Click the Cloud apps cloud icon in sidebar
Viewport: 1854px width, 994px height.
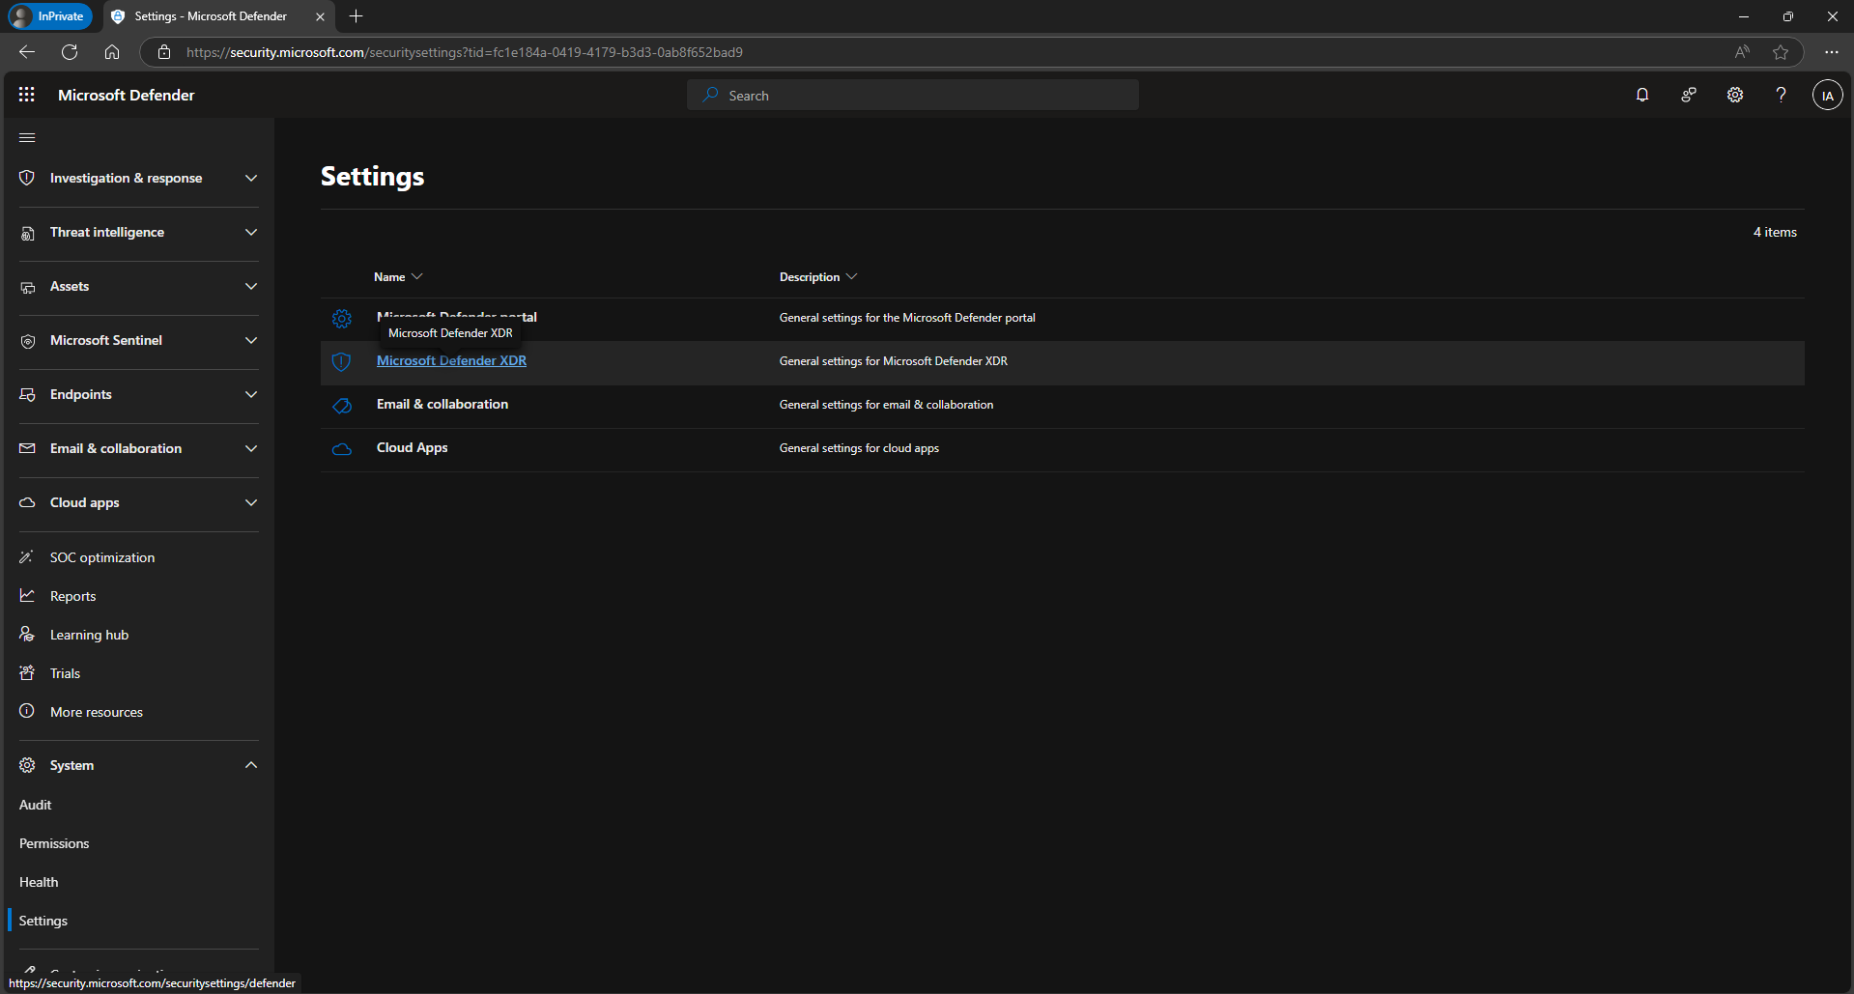(x=27, y=503)
